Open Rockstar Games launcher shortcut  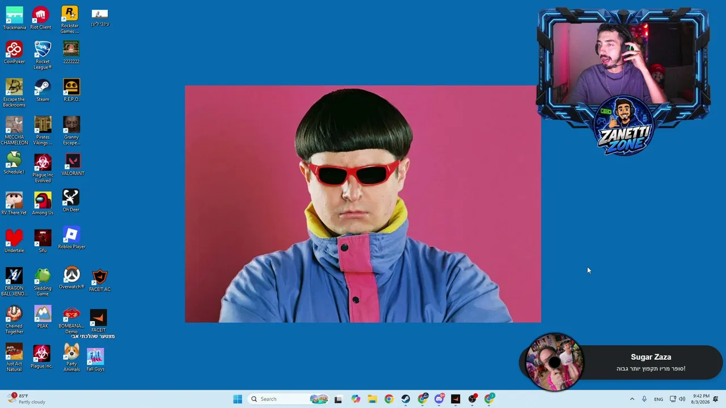(x=70, y=20)
